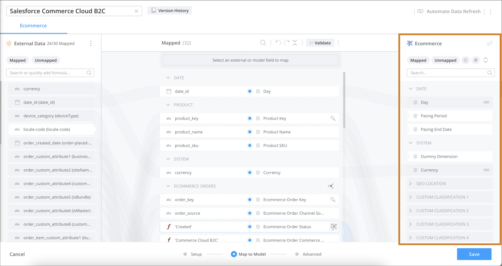Click the expand/collapse all chevrons icon

[x=486, y=60]
